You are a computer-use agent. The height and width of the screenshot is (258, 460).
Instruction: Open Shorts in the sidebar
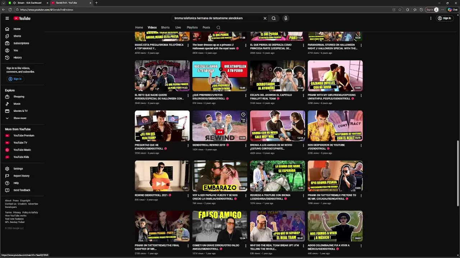(x=22, y=36)
